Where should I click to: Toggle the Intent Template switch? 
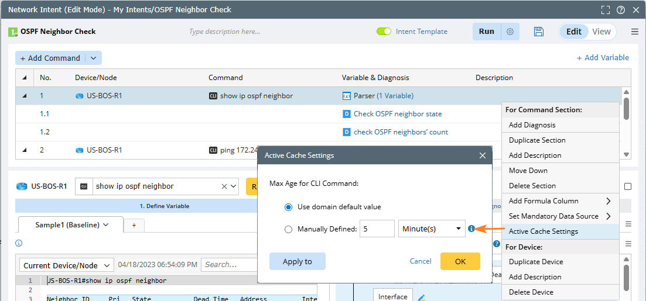click(384, 32)
